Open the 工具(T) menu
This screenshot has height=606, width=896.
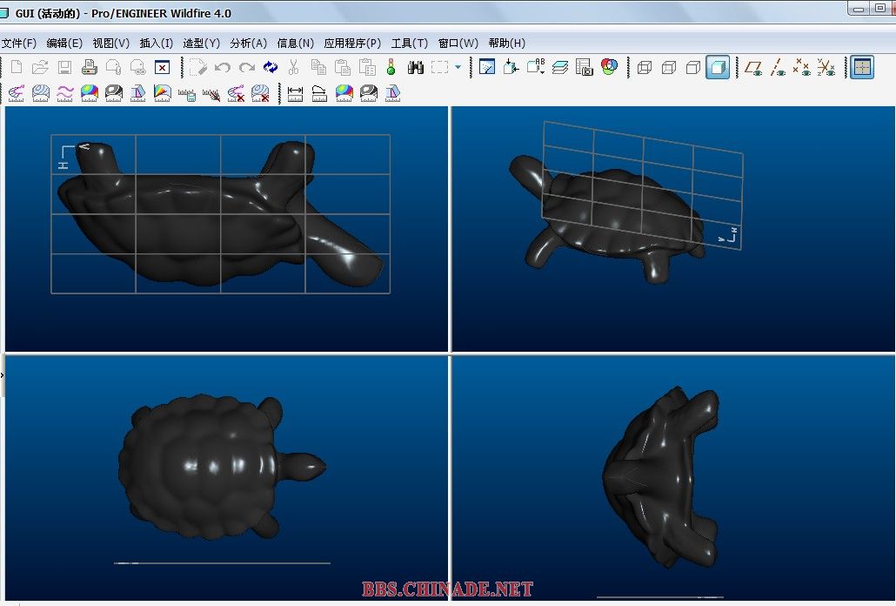click(x=409, y=44)
